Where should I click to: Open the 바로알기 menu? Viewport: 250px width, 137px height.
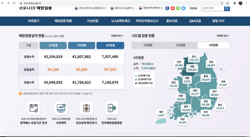[34, 21]
